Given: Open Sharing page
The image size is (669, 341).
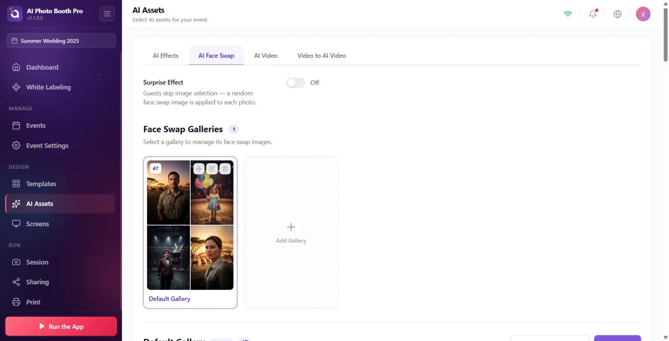Looking at the screenshot, I should (61, 283).
